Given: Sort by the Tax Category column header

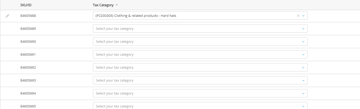Looking at the screenshot, I should coord(116,5).
